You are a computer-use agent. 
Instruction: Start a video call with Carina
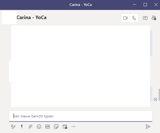coord(125,18)
